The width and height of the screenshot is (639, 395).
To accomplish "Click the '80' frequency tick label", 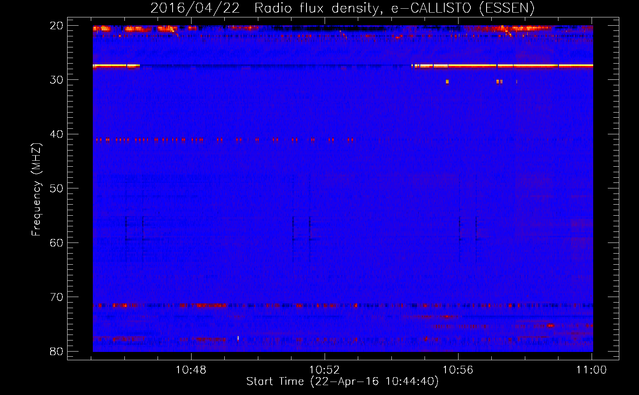I will pyautogui.click(x=56, y=352).
